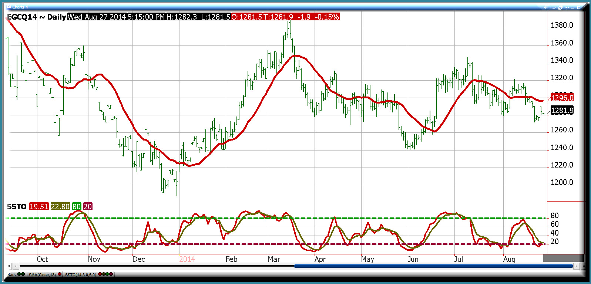Click the Feb label on time axis

click(232, 259)
